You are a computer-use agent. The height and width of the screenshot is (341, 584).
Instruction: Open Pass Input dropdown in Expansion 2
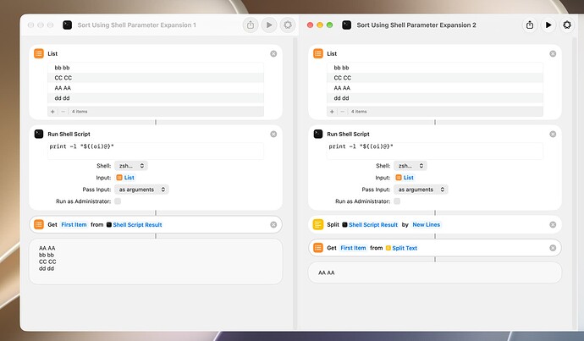tap(421, 190)
